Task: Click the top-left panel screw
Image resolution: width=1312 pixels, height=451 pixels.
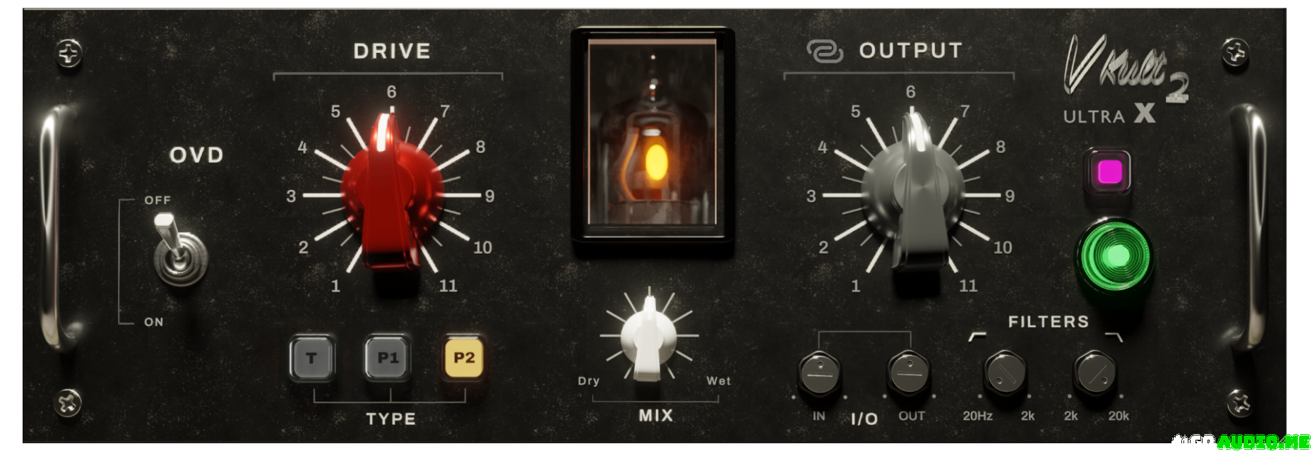Action: click(68, 53)
